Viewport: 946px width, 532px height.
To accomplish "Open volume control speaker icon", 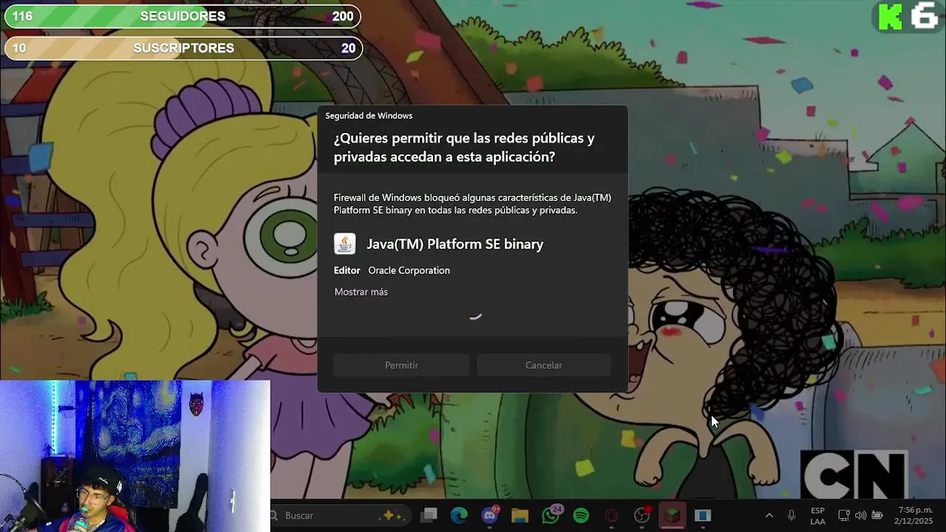I will coord(860,515).
